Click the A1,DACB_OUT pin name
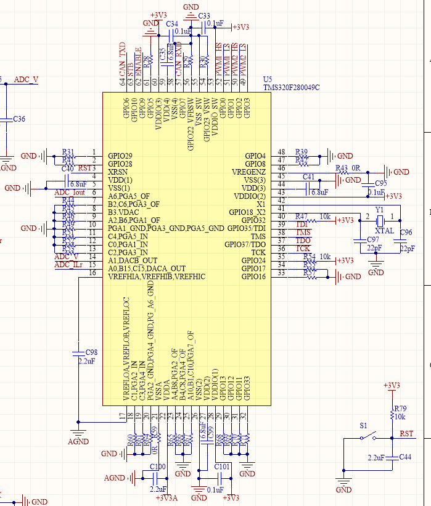 [133, 260]
